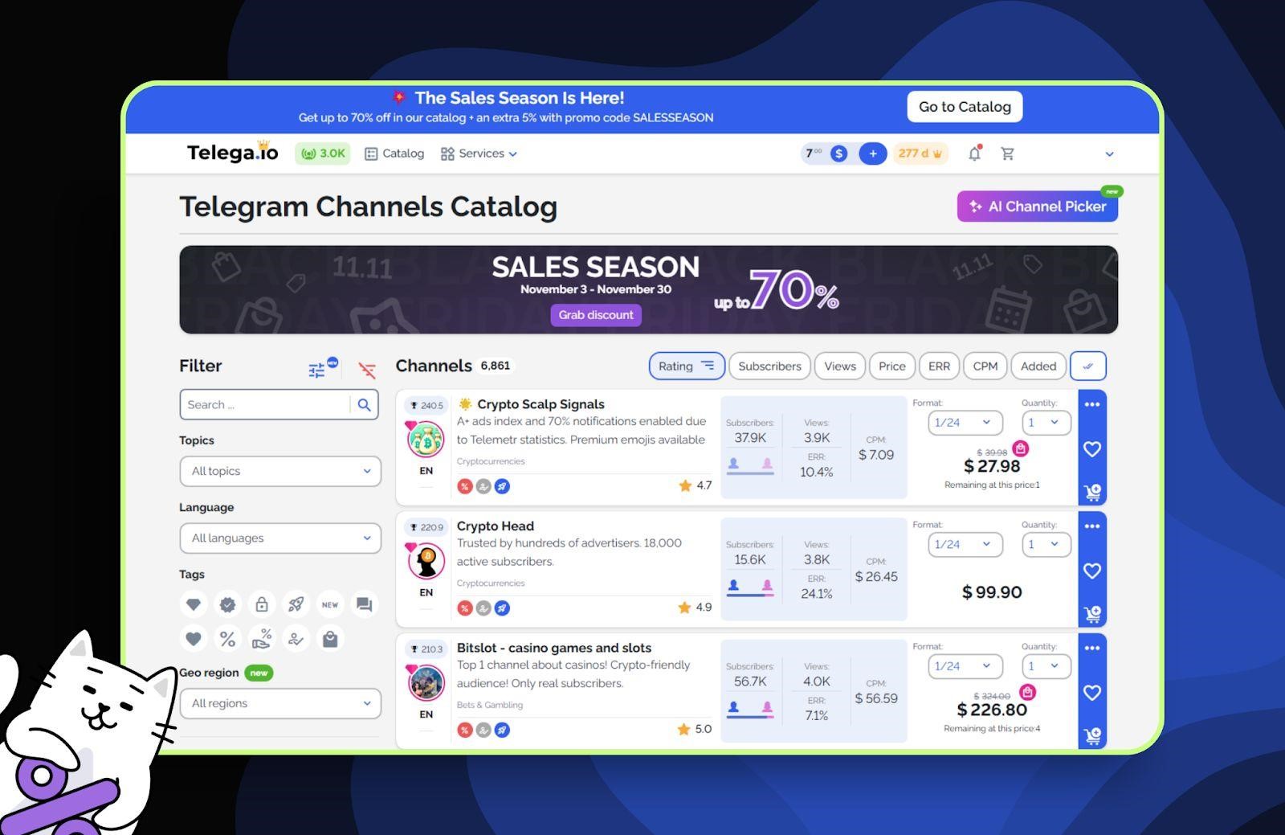Open more options for Crypto Scalp Signals
This screenshot has height=835, width=1285.
1092,404
